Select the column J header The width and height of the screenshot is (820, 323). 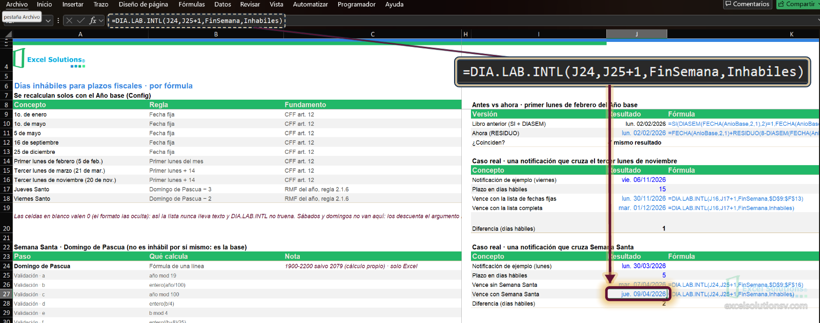(x=637, y=34)
